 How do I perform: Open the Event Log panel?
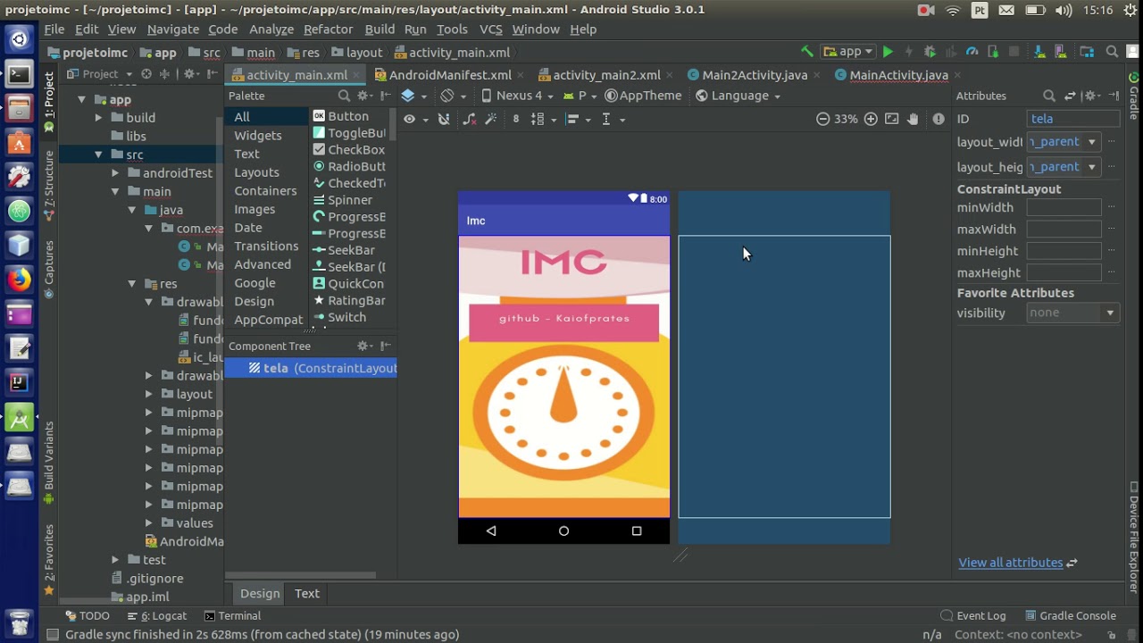[x=973, y=615]
